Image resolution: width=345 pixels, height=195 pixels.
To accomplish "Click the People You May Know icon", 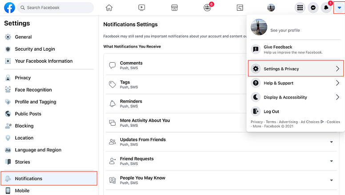I will click(112, 180).
